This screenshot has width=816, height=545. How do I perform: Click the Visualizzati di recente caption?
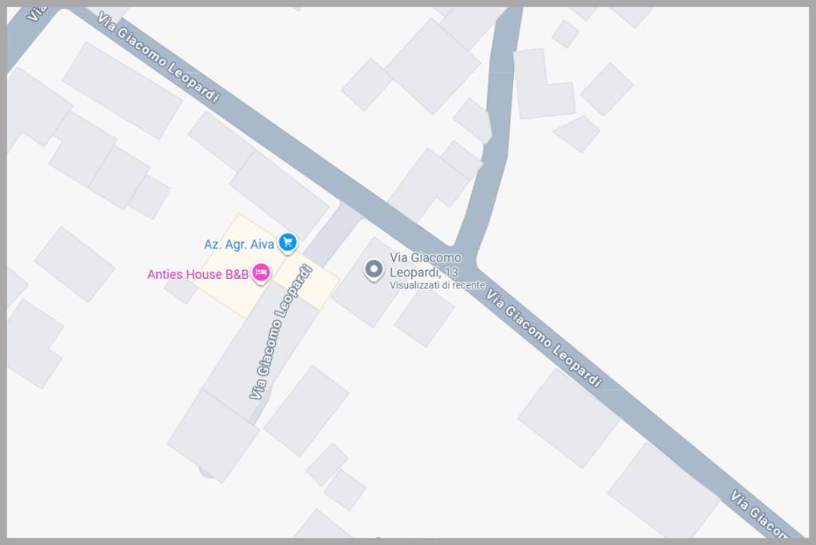(x=437, y=285)
